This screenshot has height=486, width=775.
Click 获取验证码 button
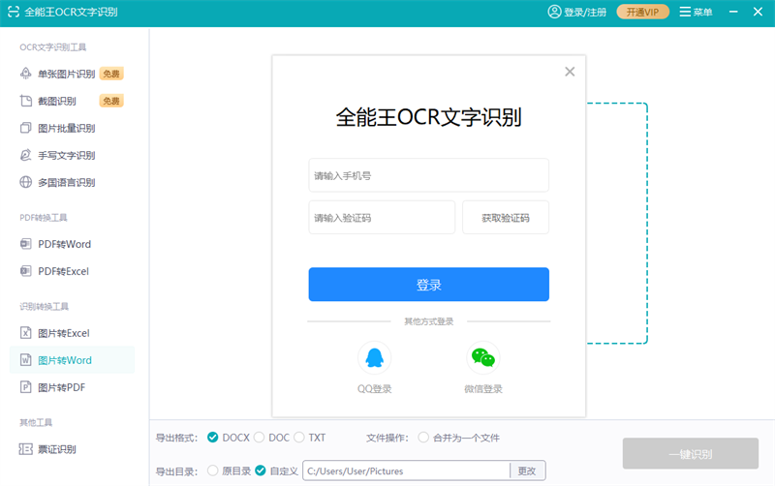[x=505, y=218]
